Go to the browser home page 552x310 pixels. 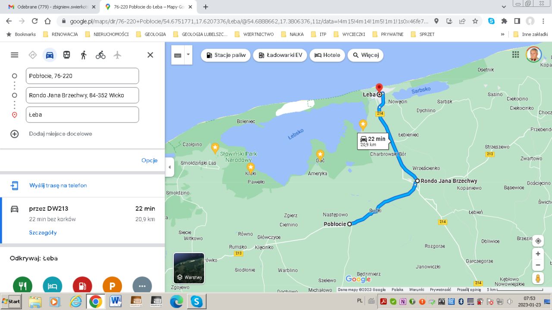pos(48,21)
